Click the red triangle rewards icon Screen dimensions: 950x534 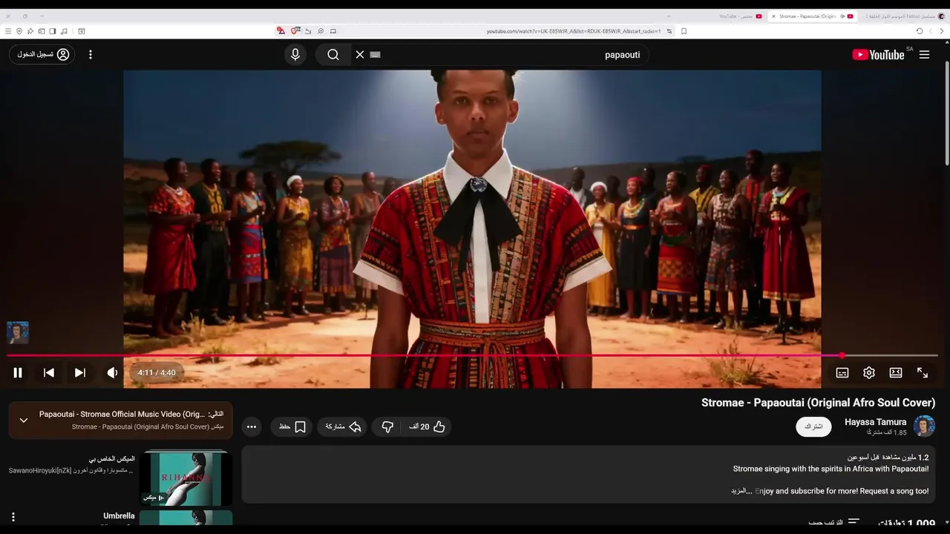click(281, 31)
